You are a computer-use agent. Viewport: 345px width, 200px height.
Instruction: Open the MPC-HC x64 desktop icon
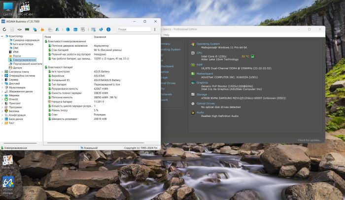pyautogui.click(x=25, y=9)
